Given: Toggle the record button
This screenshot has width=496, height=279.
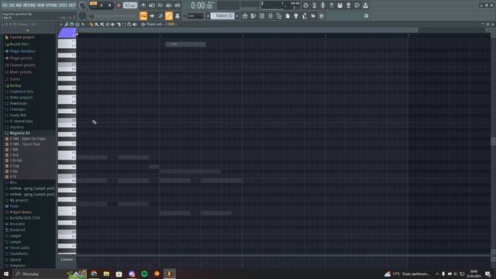Looking at the screenshot, I should pos(119,5).
